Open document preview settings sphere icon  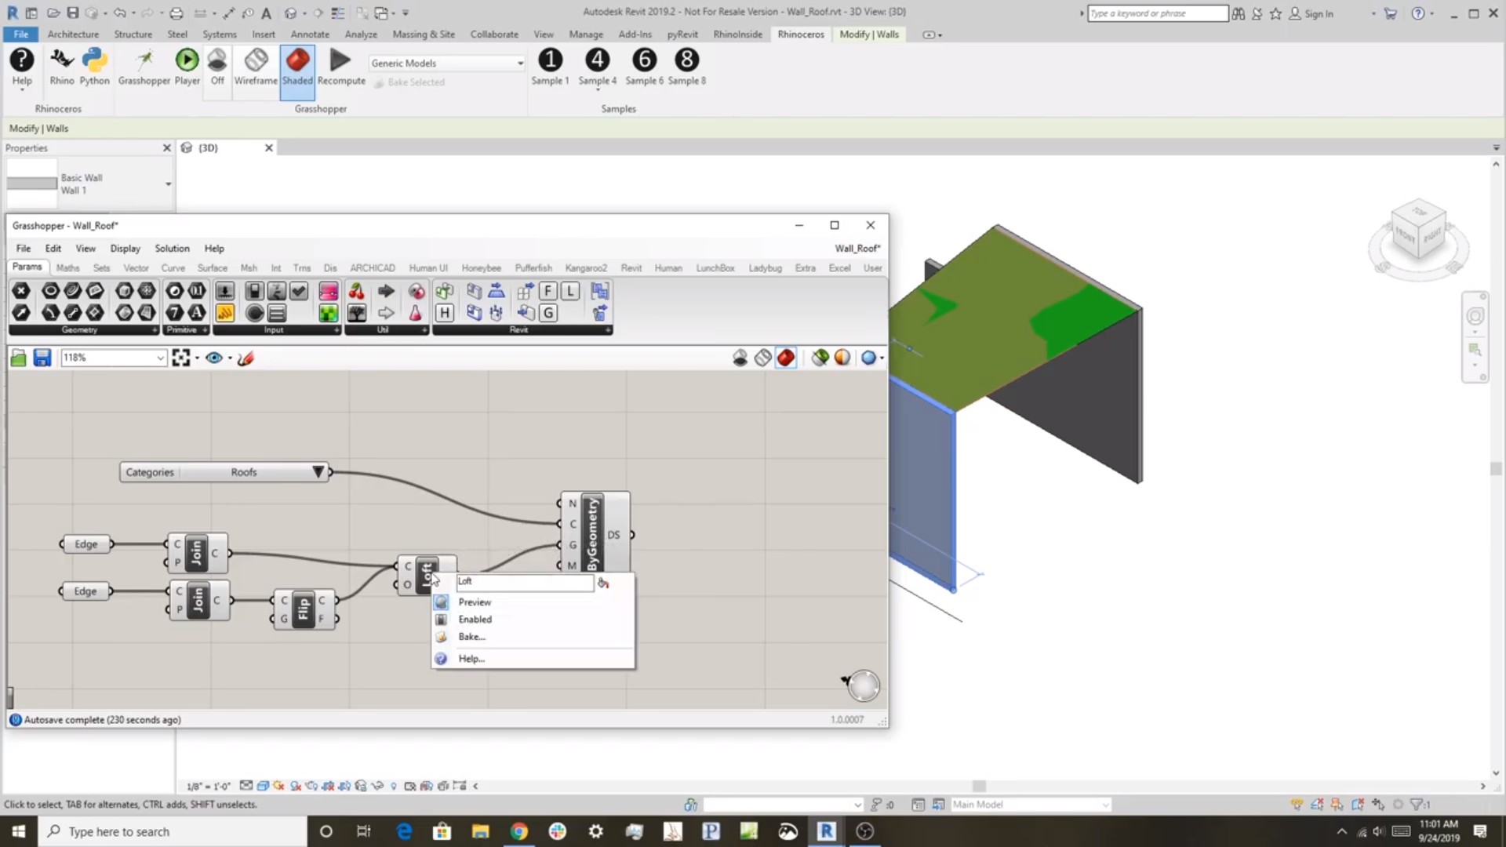coord(842,358)
